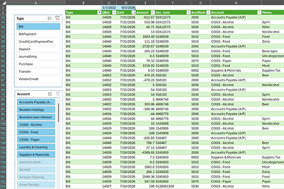This screenshot has width=284, height=189.
Task: Click the Account slicer title
Action: point(23,94)
